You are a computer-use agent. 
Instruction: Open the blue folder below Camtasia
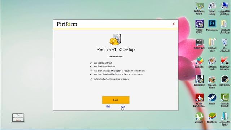click(225, 119)
